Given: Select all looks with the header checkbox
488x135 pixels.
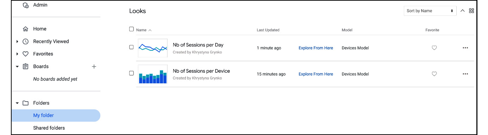Looking at the screenshot, I should (x=131, y=29).
